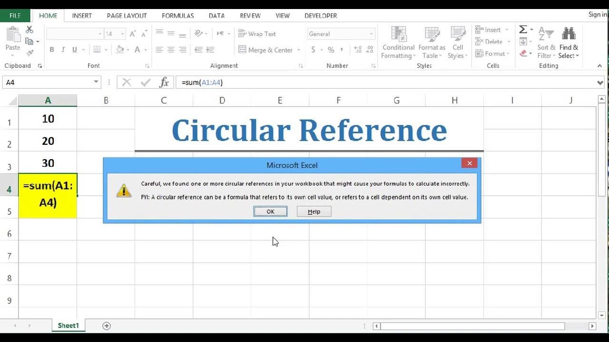Toggle Italic formatting

click(x=63, y=49)
